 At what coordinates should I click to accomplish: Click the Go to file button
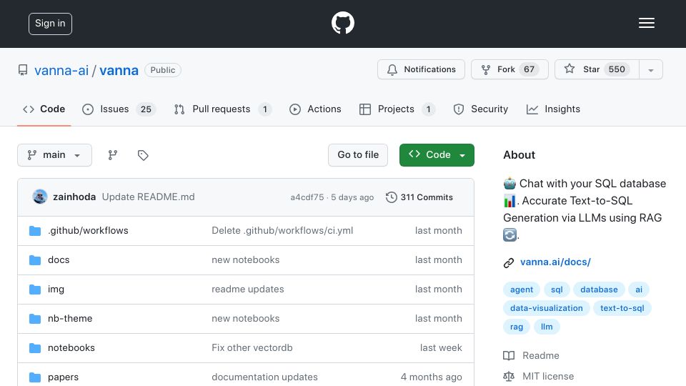[358, 155]
